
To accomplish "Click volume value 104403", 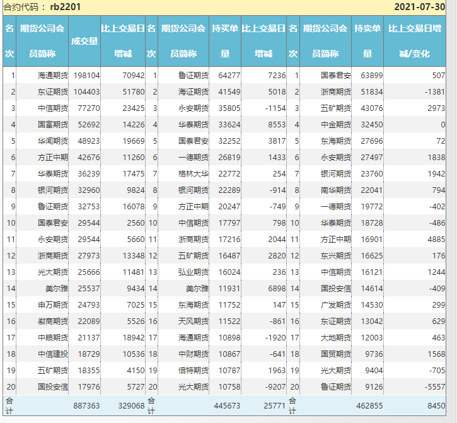I will (x=86, y=92).
